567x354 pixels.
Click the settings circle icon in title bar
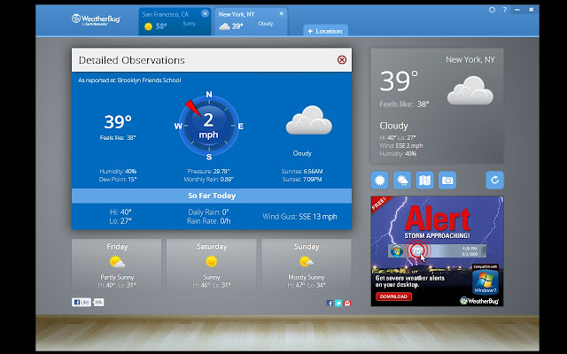click(x=492, y=10)
